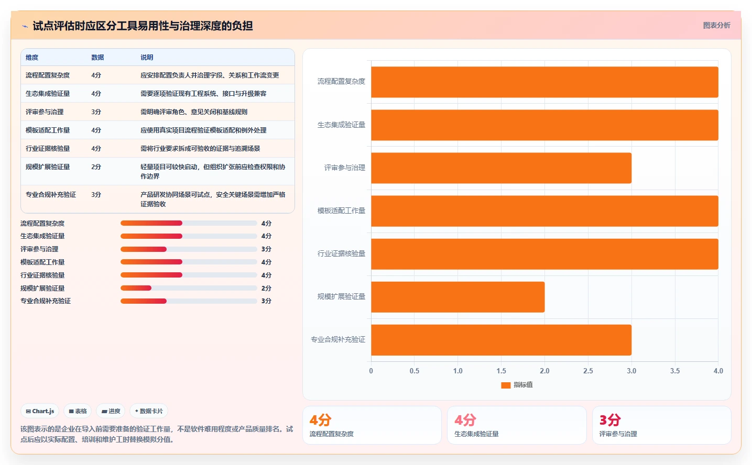Click the description starting with 产品研发协同场景可试点
This screenshot has height=465, width=752.
point(213,200)
